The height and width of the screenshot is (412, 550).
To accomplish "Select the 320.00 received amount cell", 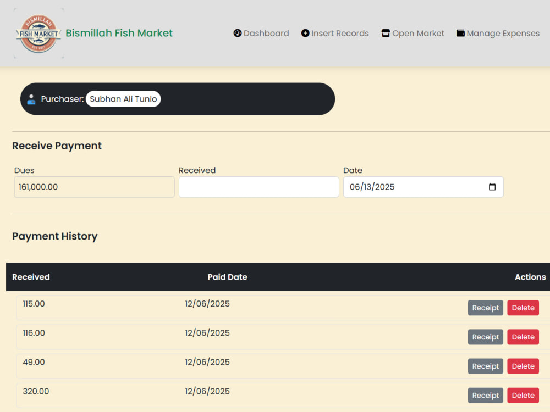I will pos(36,391).
